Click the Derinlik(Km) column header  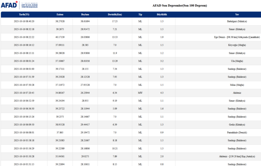(115, 14)
